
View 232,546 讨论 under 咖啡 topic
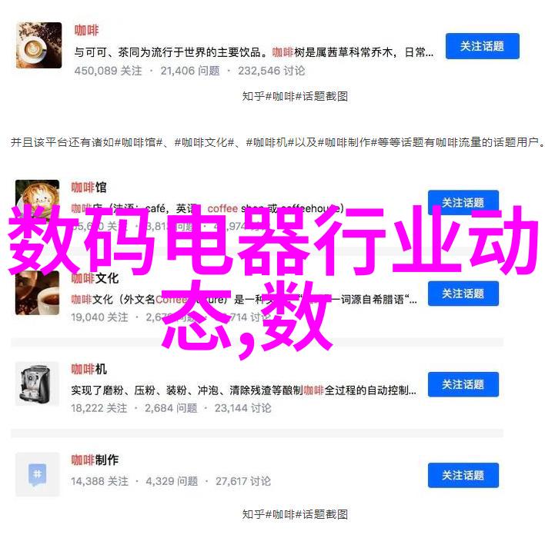coord(272,71)
